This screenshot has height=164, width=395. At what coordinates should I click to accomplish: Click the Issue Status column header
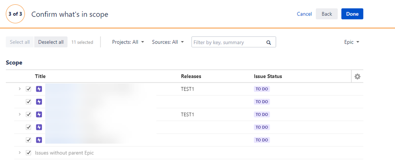(268, 76)
